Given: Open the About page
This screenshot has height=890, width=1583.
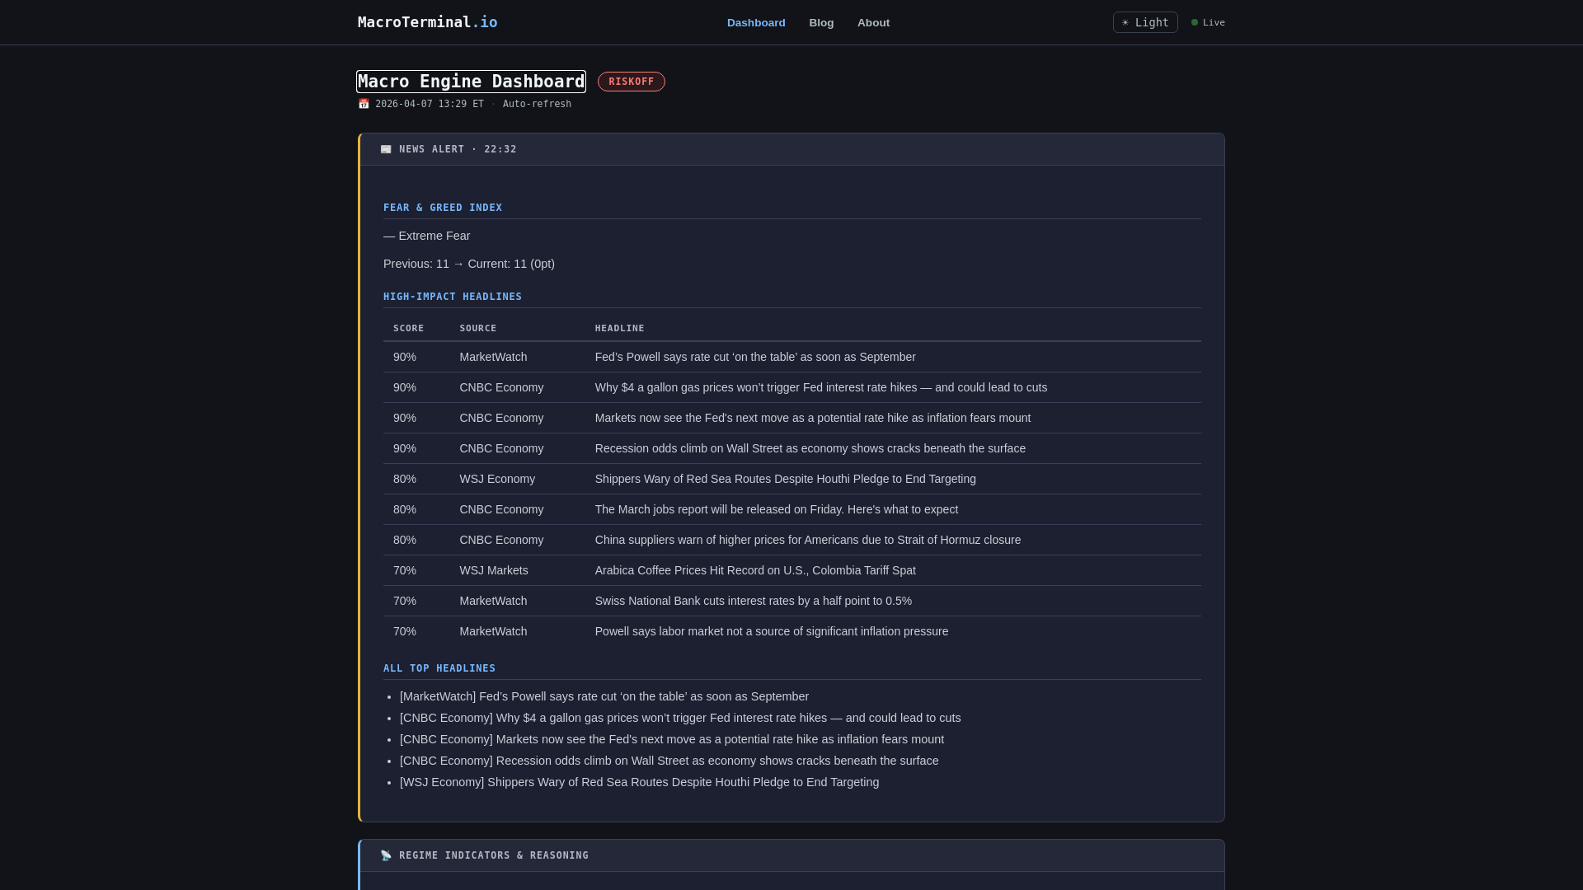Looking at the screenshot, I should [873, 23].
